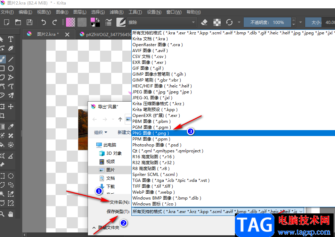Select the Polyline tool
Image resolution: width=335 pixels, height=237 pixels.
click(x=11, y=77)
